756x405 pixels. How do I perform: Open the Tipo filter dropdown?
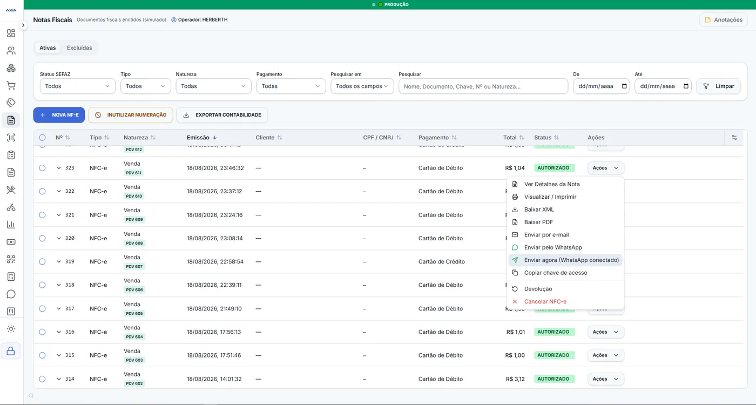coord(146,86)
